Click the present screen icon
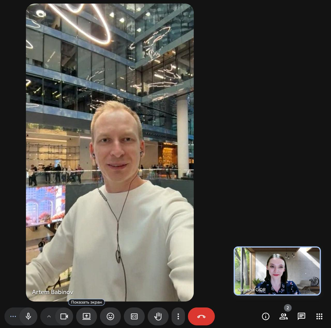 click(x=87, y=316)
